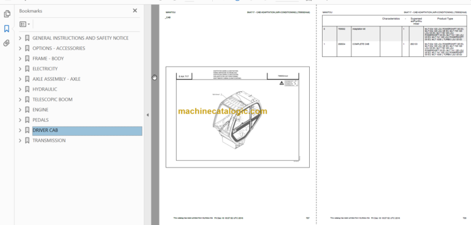Viewport: 471px width, 225px height.
Task: Open the HYDRAULIC bookmark
Action: [45, 89]
